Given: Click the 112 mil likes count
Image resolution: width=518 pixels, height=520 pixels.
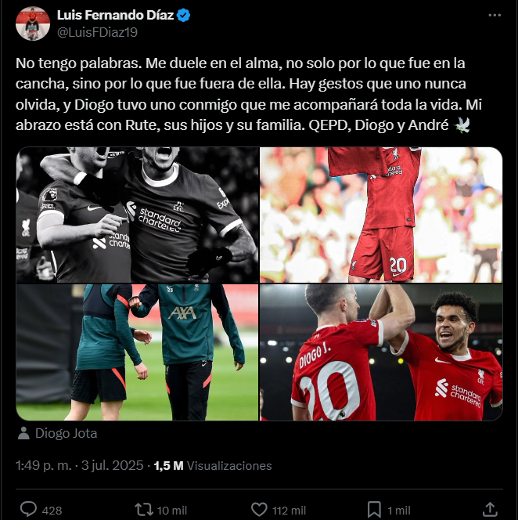Looking at the screenshot, I should tap(289, 510).
